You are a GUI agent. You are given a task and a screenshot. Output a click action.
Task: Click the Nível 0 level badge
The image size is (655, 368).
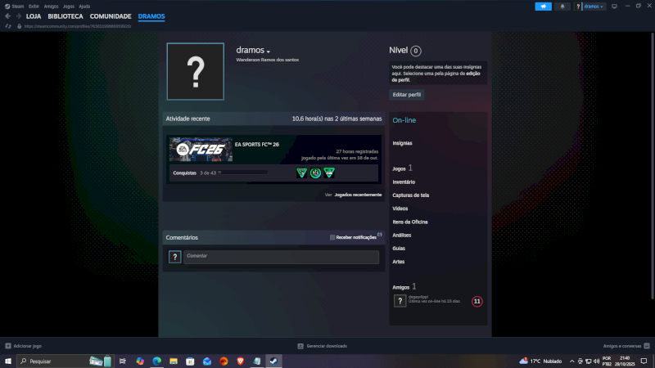coord(416,51)
